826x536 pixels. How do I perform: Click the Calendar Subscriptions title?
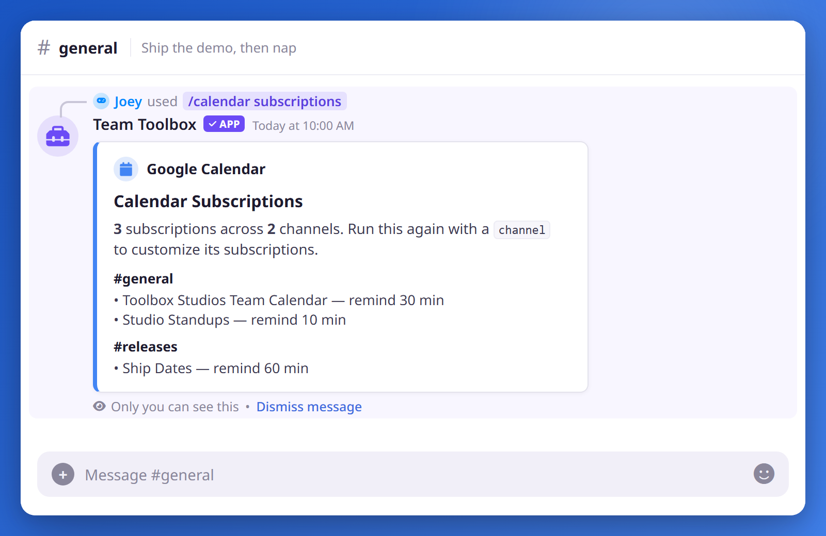click(208, 202)
